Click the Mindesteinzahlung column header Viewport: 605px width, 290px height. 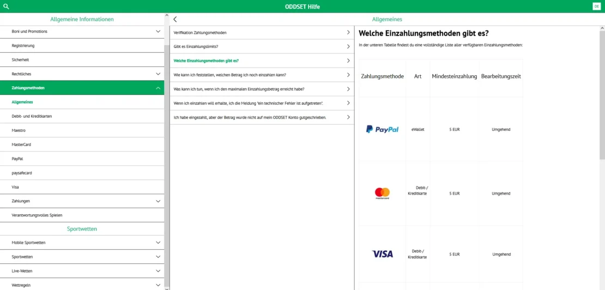click(455, 76)
